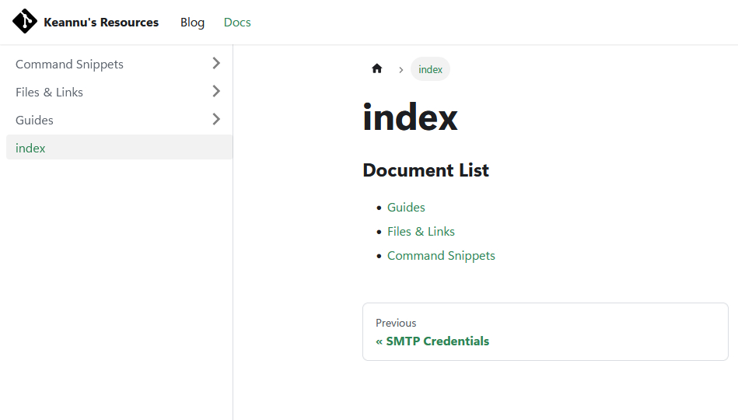This screenshot has width=738, height=420.
Task: Select the index item in the sidebar
Action: point(31,148)
